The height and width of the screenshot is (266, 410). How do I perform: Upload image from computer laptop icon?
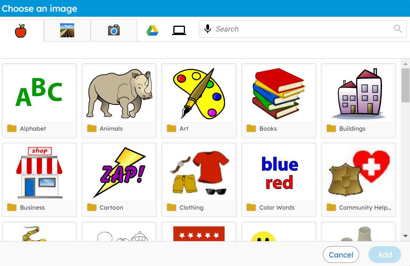179,30
